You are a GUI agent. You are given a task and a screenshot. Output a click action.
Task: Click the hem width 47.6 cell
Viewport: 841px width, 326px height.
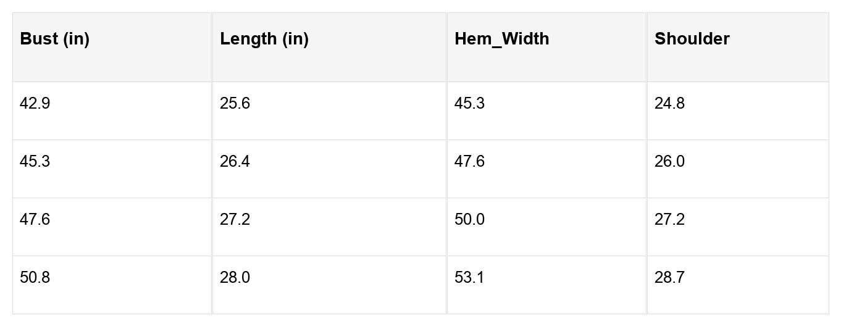[x=469, y=162]
